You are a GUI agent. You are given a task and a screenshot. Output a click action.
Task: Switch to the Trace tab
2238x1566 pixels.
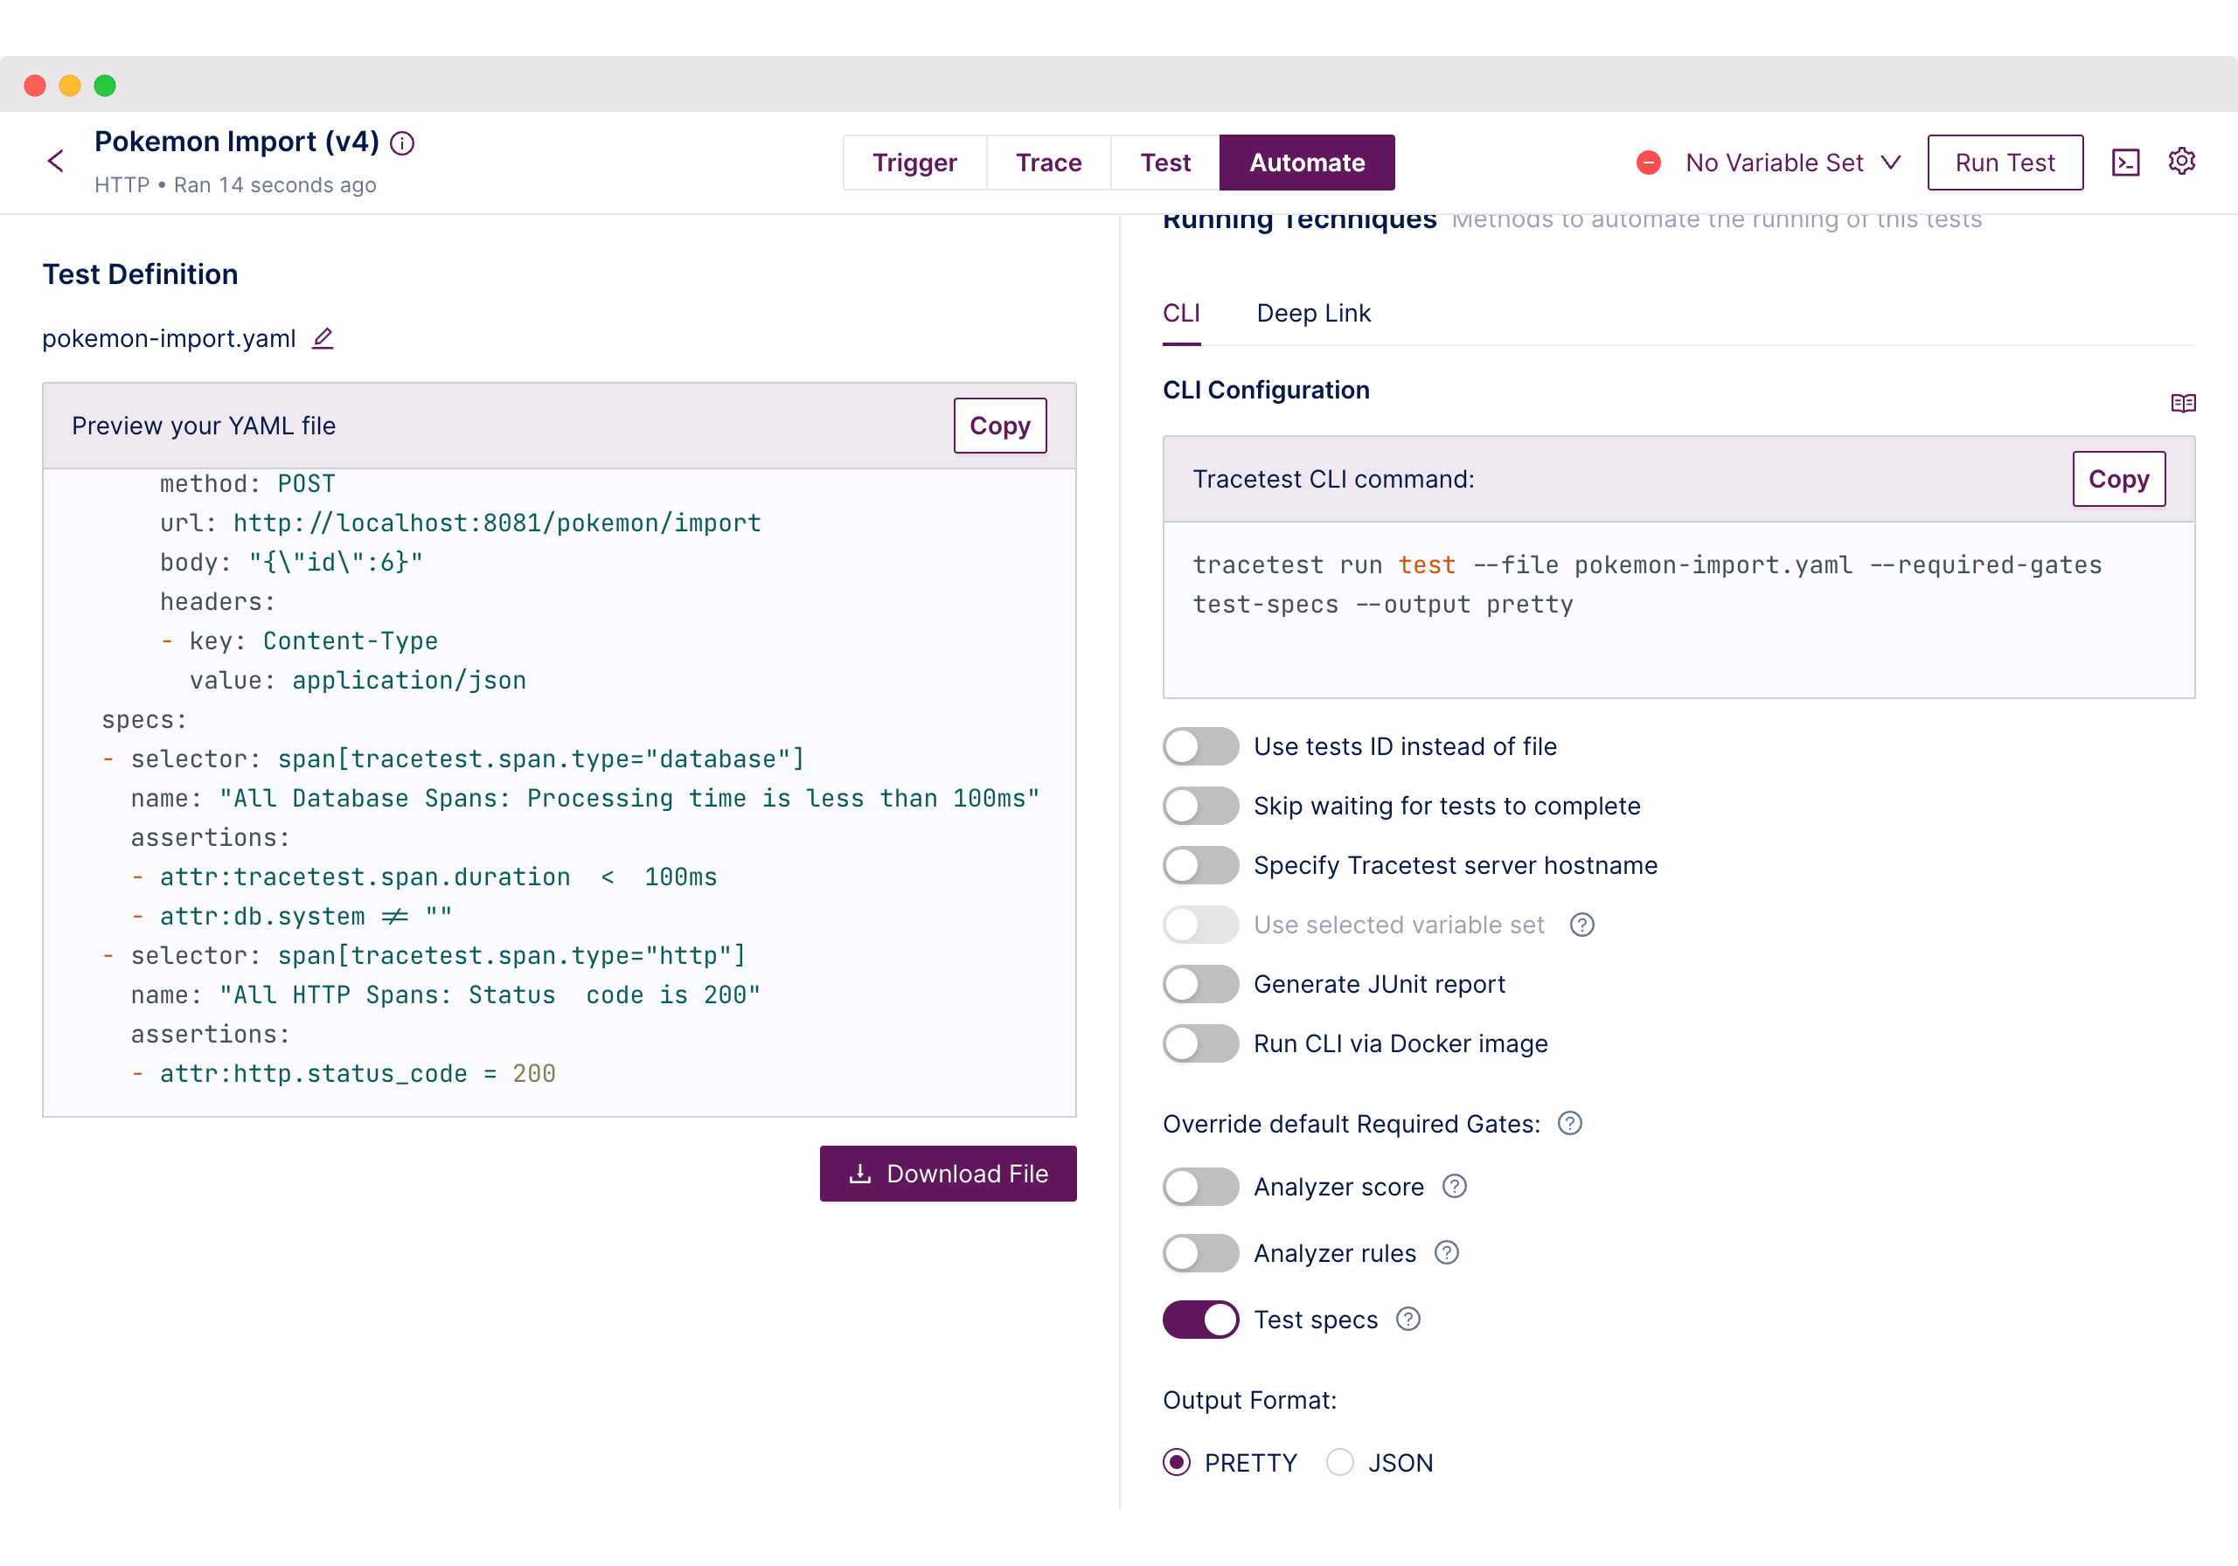1049,163
